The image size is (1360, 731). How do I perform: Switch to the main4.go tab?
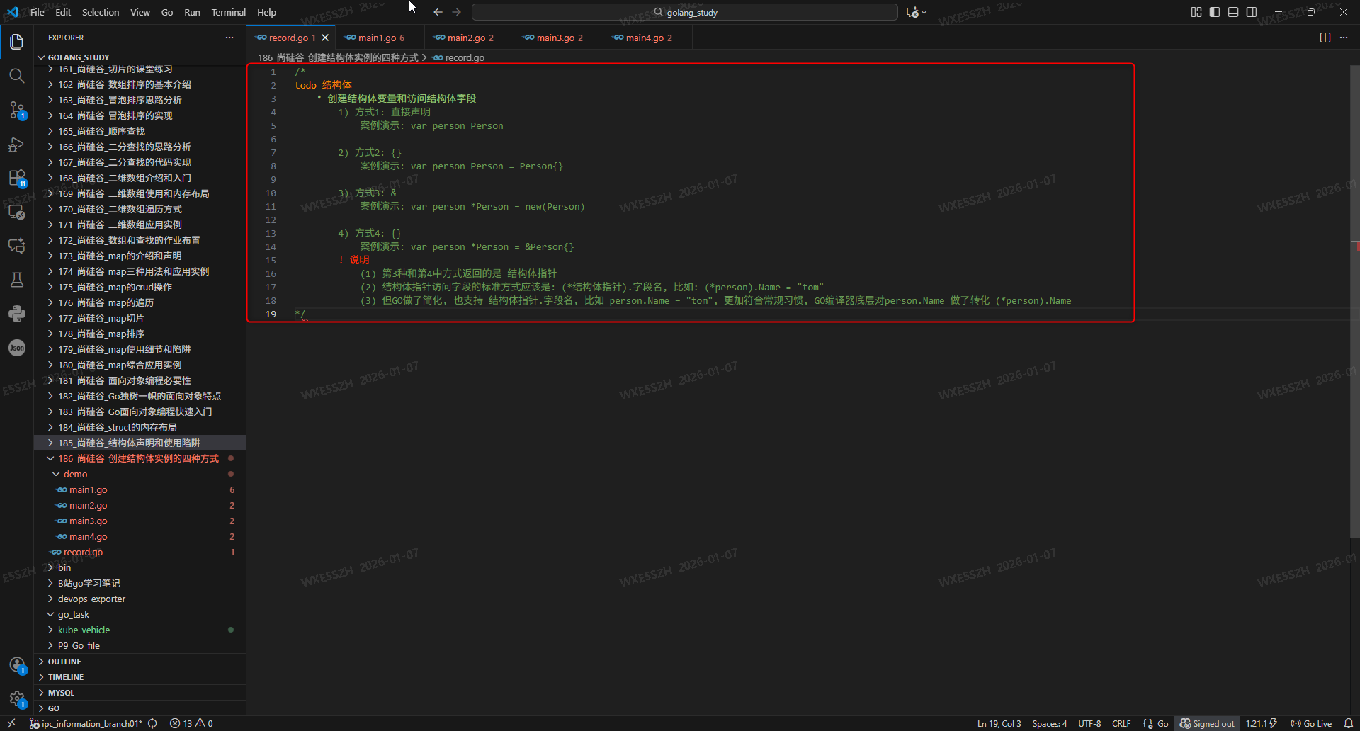pyautogui.click(x=647, y=38)
